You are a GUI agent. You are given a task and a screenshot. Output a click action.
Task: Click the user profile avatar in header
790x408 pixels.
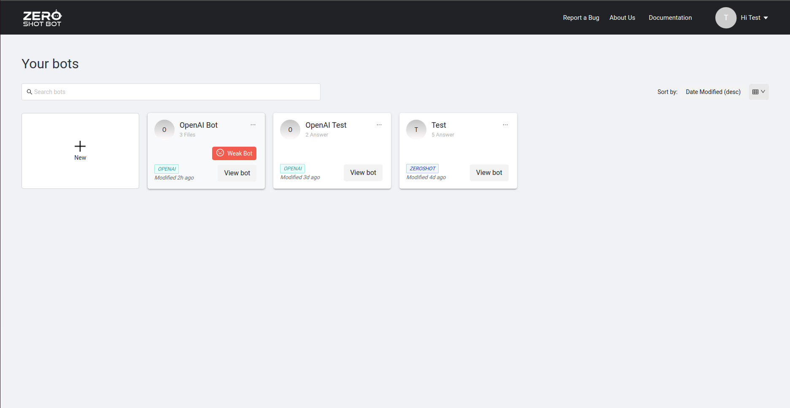click(x=725, y=18)
